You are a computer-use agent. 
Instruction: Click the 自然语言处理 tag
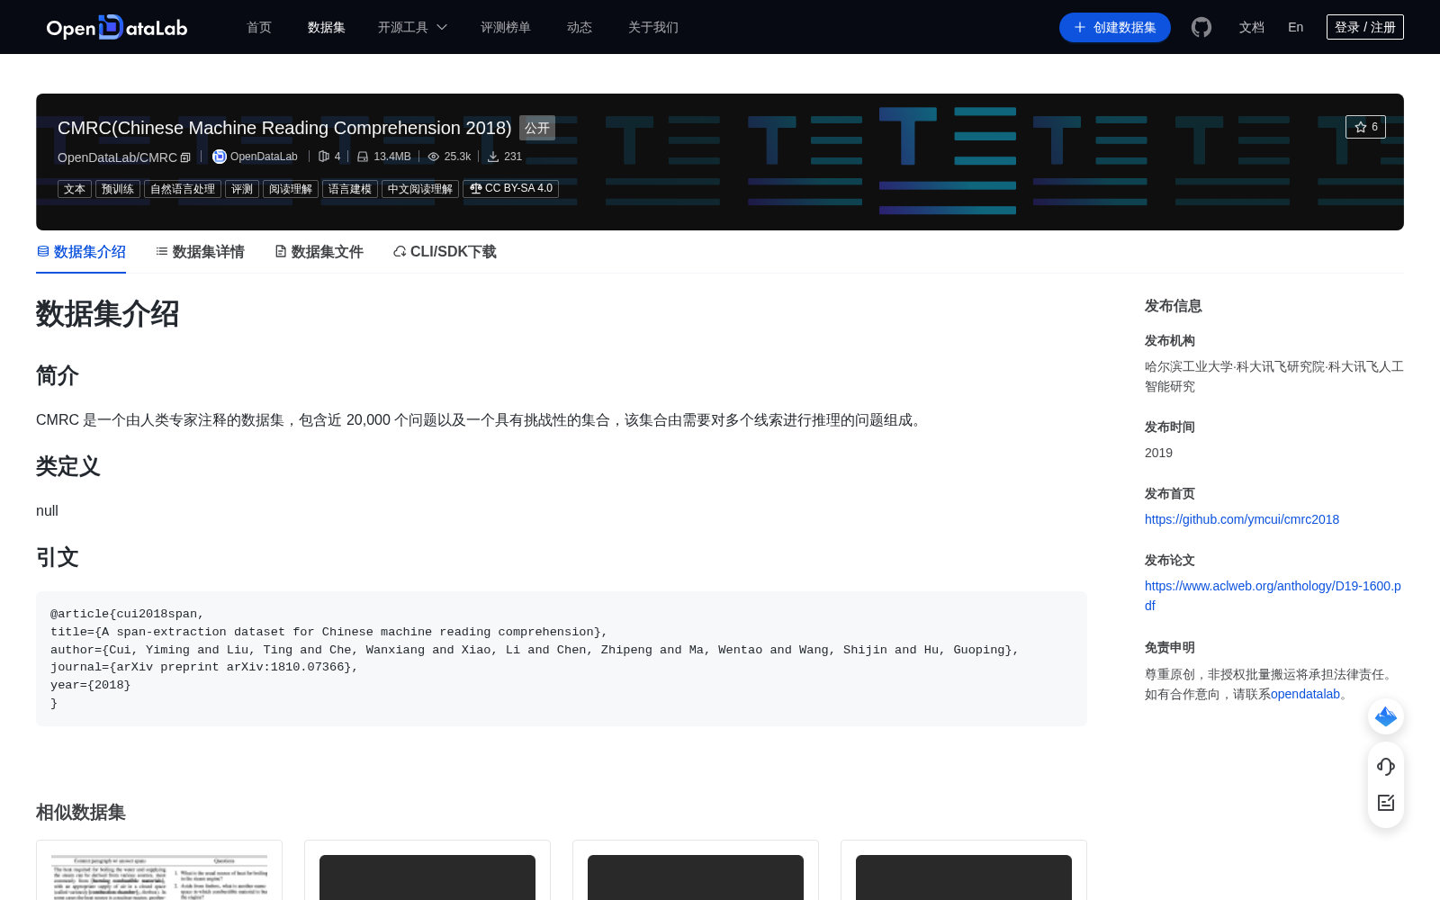click(x=183, y=189)
